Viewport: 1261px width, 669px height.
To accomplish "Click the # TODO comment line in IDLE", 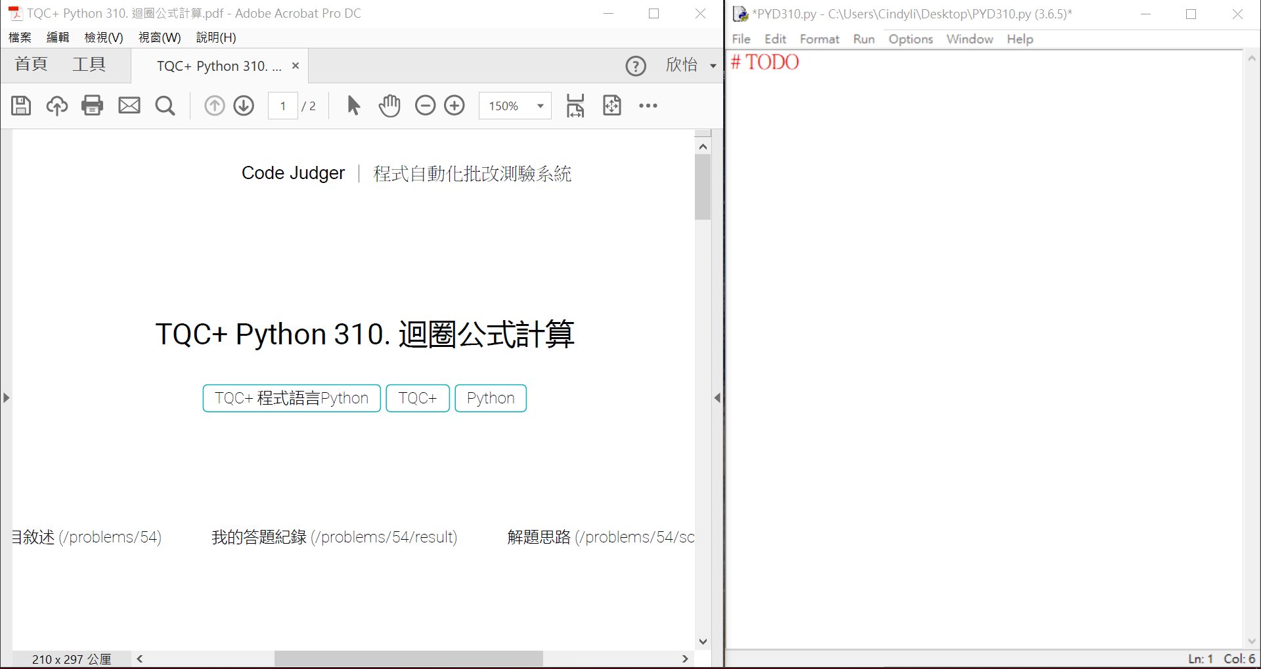I will (765, 62).
